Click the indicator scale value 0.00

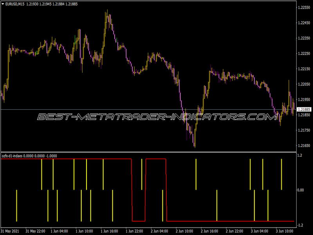coord(300,190)
